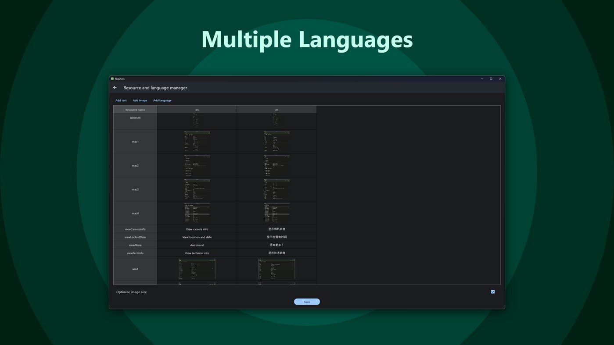614x345 pixels.
Task: Open the mac2 zh thumbnail
Action: click(x=276, y=165)
